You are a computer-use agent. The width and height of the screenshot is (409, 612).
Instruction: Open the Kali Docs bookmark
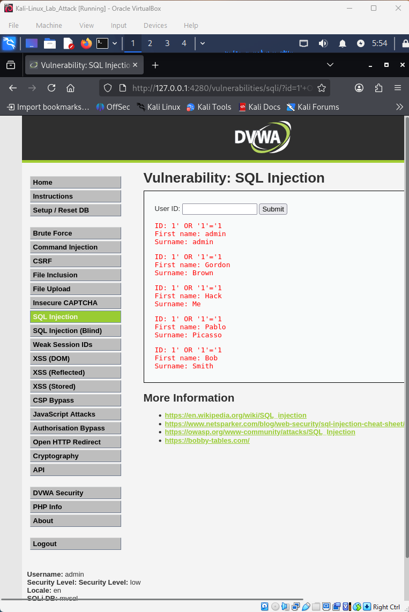[259, 107]
